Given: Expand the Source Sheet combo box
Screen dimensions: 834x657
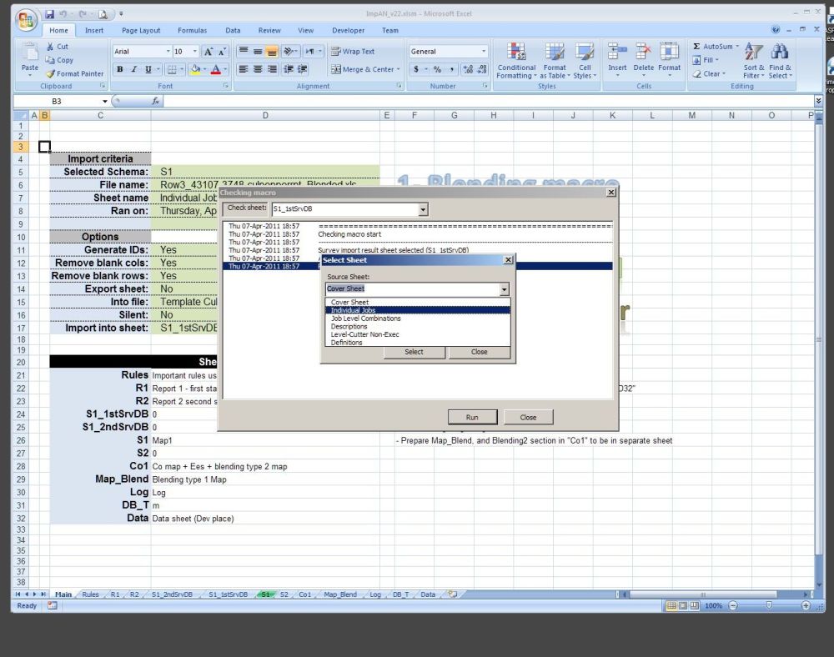Looking at the screenshot, I should coord(504,289).
